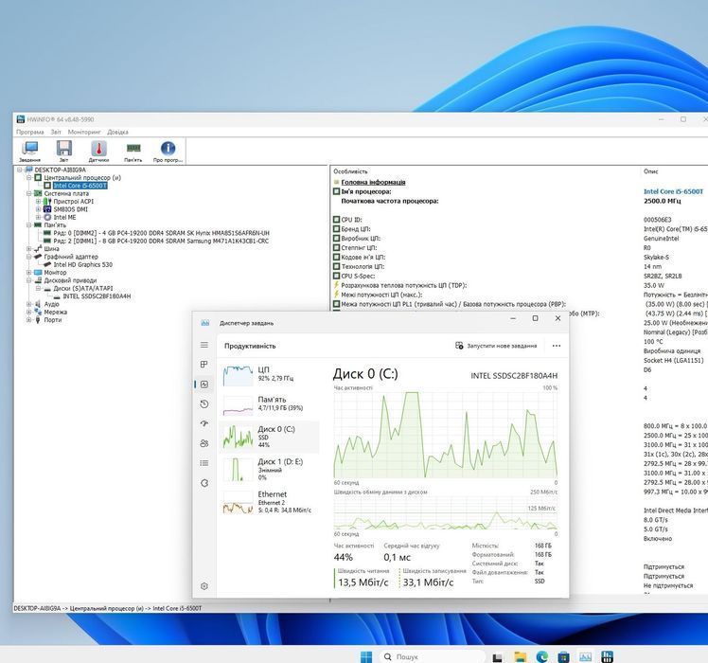Click the Task Manager taskbar icon
The image size is (708, 663).
pos(586,657)
